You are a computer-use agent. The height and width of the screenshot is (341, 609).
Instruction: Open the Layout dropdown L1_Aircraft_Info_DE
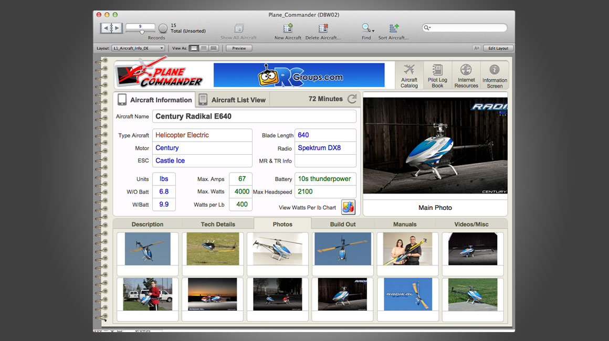pyautogui.click(x=138, y=48)
